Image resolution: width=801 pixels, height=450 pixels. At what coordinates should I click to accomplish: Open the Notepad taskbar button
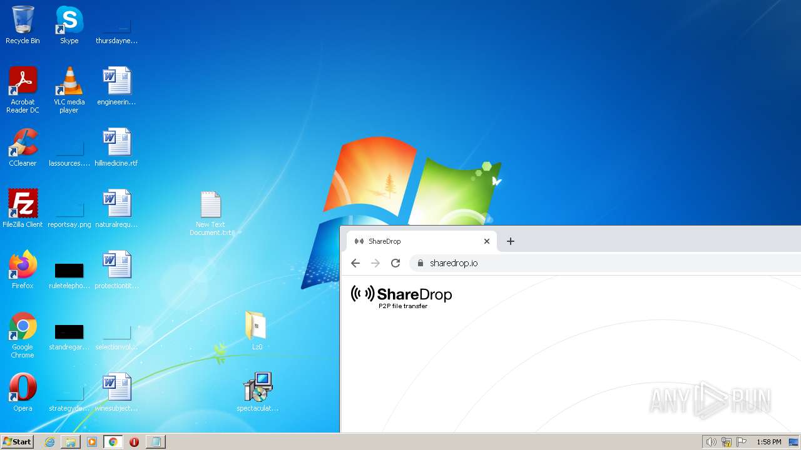click(156, 442)
